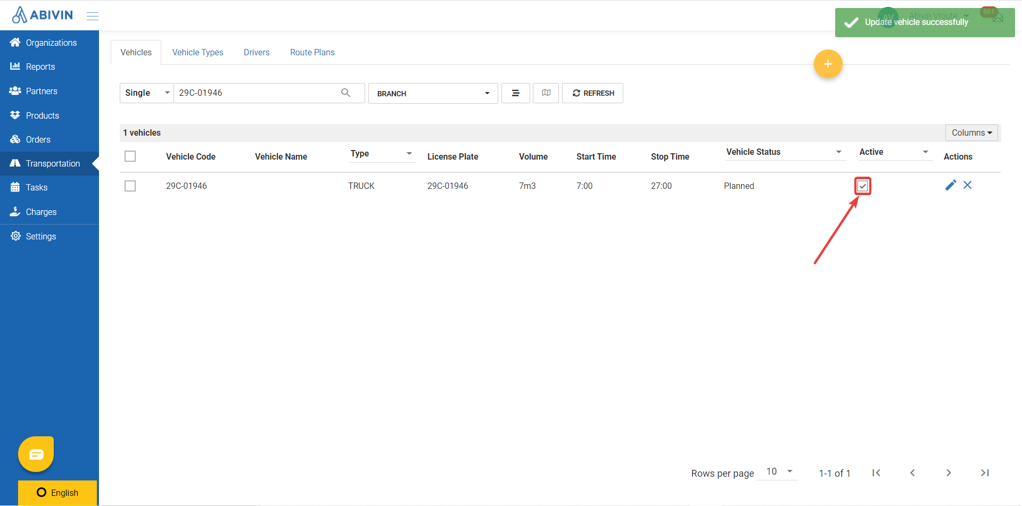Check the row checkbox for 29C-01946
This screenshot has width=1022, height=506.
(x=130, y=186)
